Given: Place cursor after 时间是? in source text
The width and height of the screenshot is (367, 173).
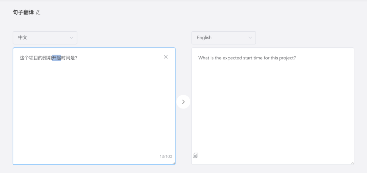Looking at the screenshot, I should coord(78,58).
